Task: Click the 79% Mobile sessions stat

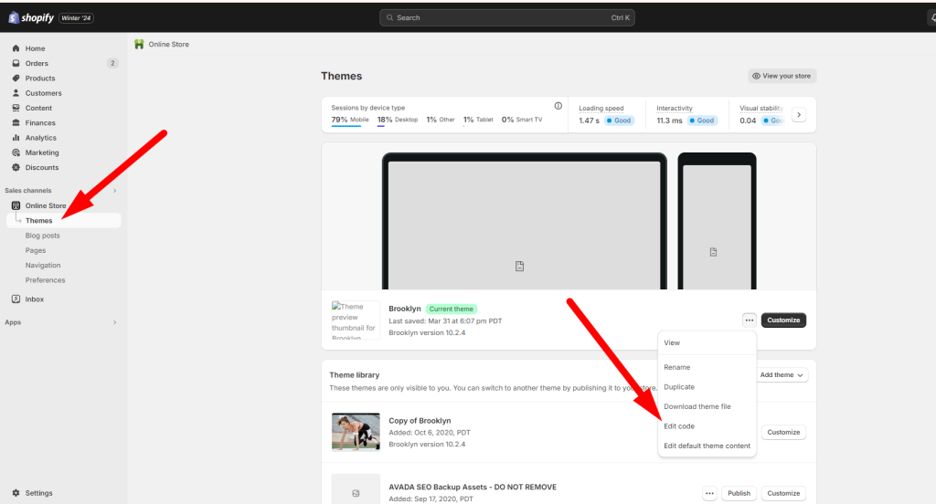Action: 350,120
